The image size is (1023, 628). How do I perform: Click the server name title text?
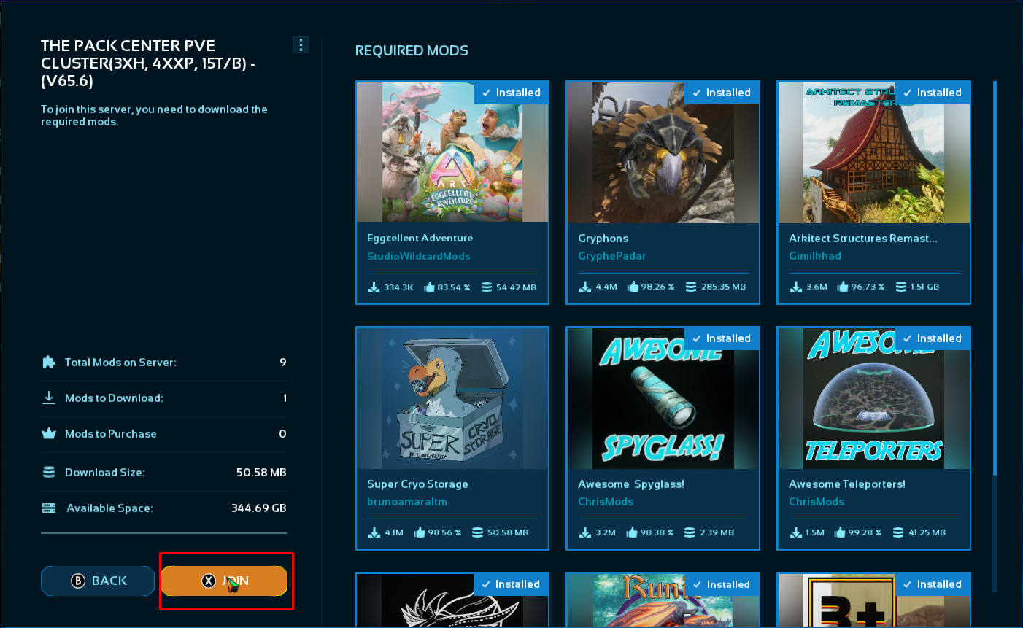tap(148, 63)
